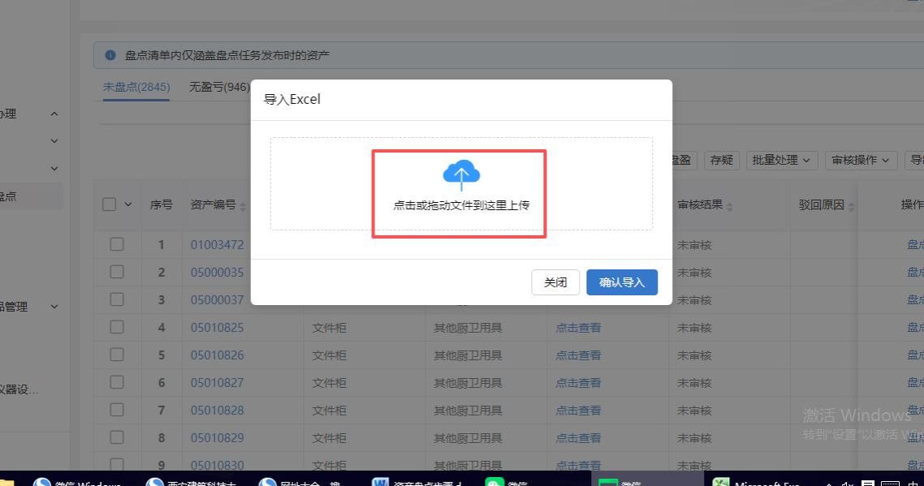Click the info icon in the notice banner

[x=110, y=55]
